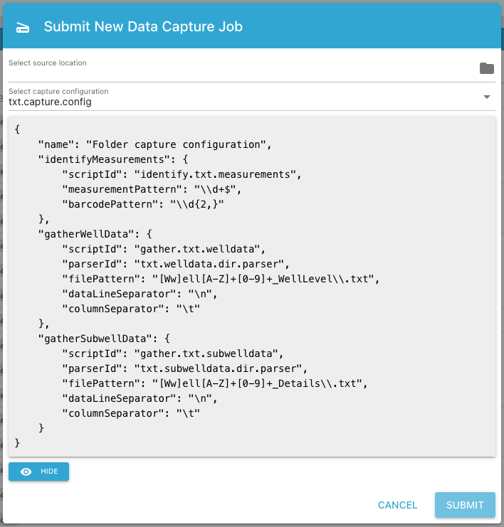504x527 pixels.
Task: Click the "name" line in the JSON
Action: coord(155,144)
